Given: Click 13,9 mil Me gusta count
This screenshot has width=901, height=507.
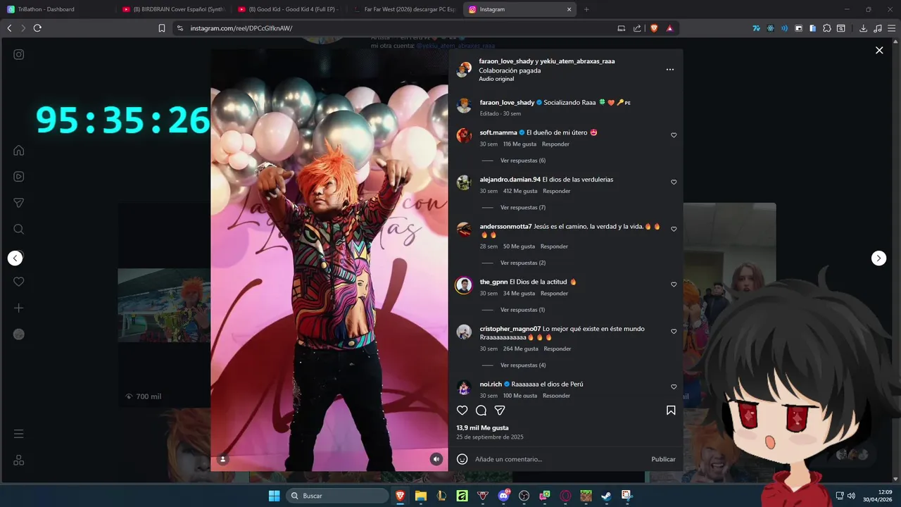Looking at the screenshot, I should click(482, 428).
